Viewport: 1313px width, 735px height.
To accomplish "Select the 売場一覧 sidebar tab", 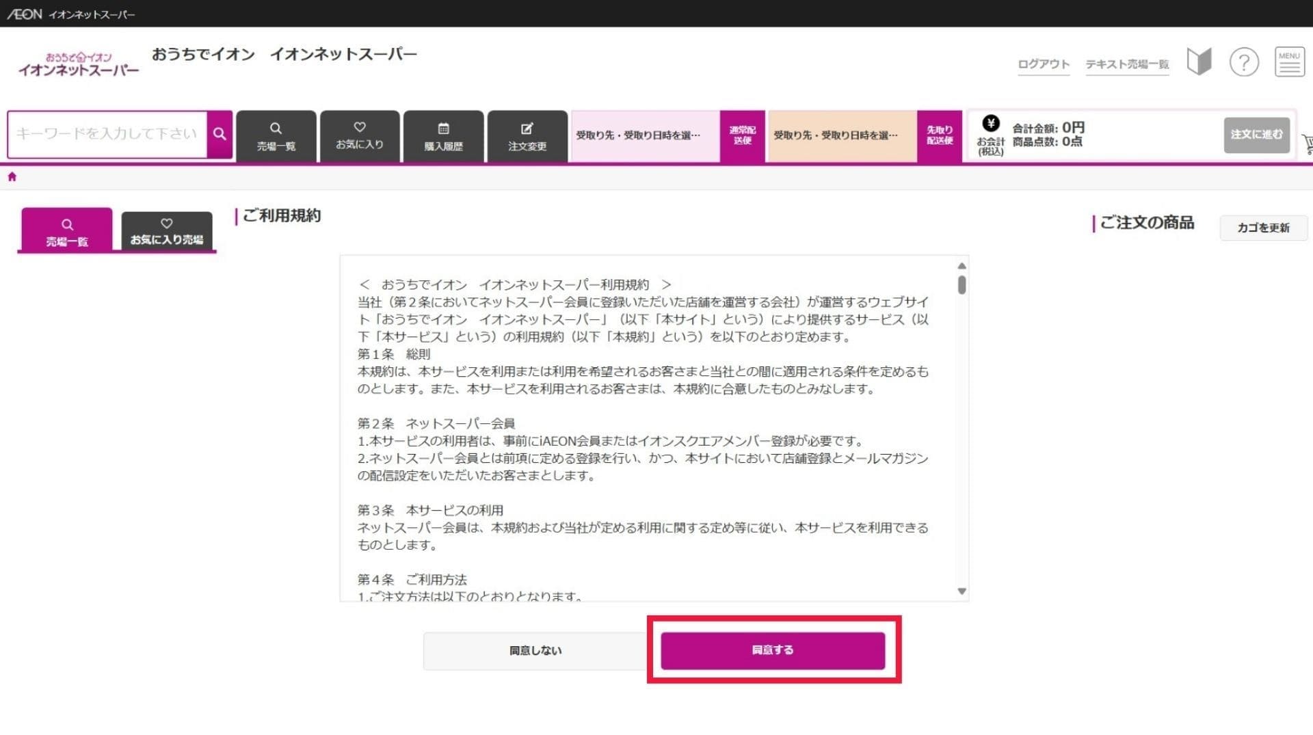I will tap(67, 230).
